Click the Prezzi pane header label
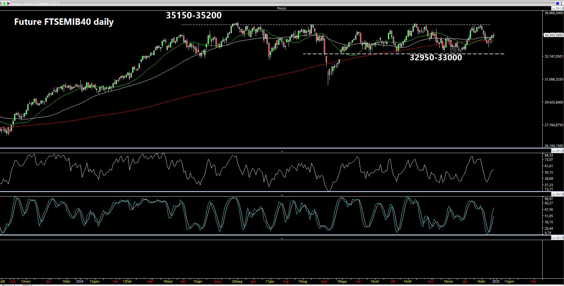The image size is (564, 286). (282, 8)
